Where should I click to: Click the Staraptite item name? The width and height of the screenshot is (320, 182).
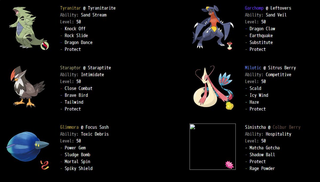(x=99, y=68)
